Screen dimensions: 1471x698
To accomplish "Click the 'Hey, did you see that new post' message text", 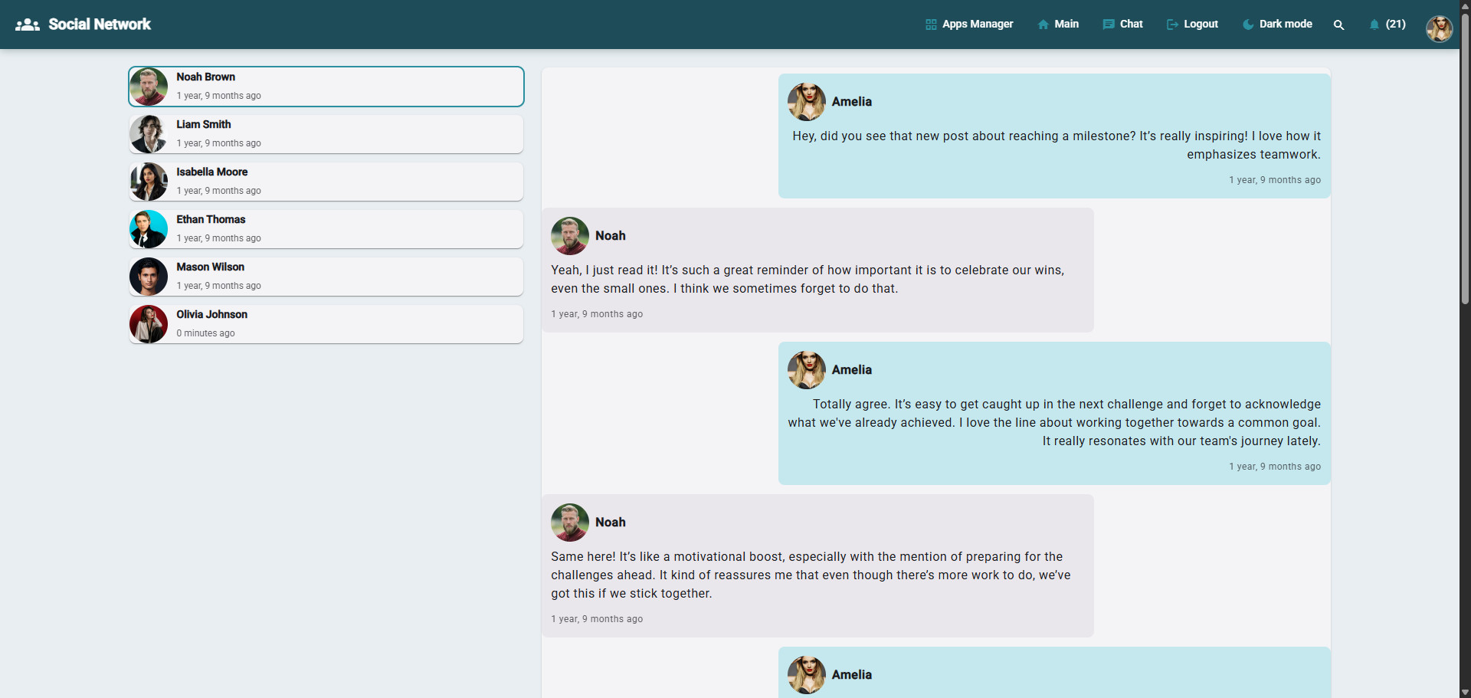I will point(1057,145).
